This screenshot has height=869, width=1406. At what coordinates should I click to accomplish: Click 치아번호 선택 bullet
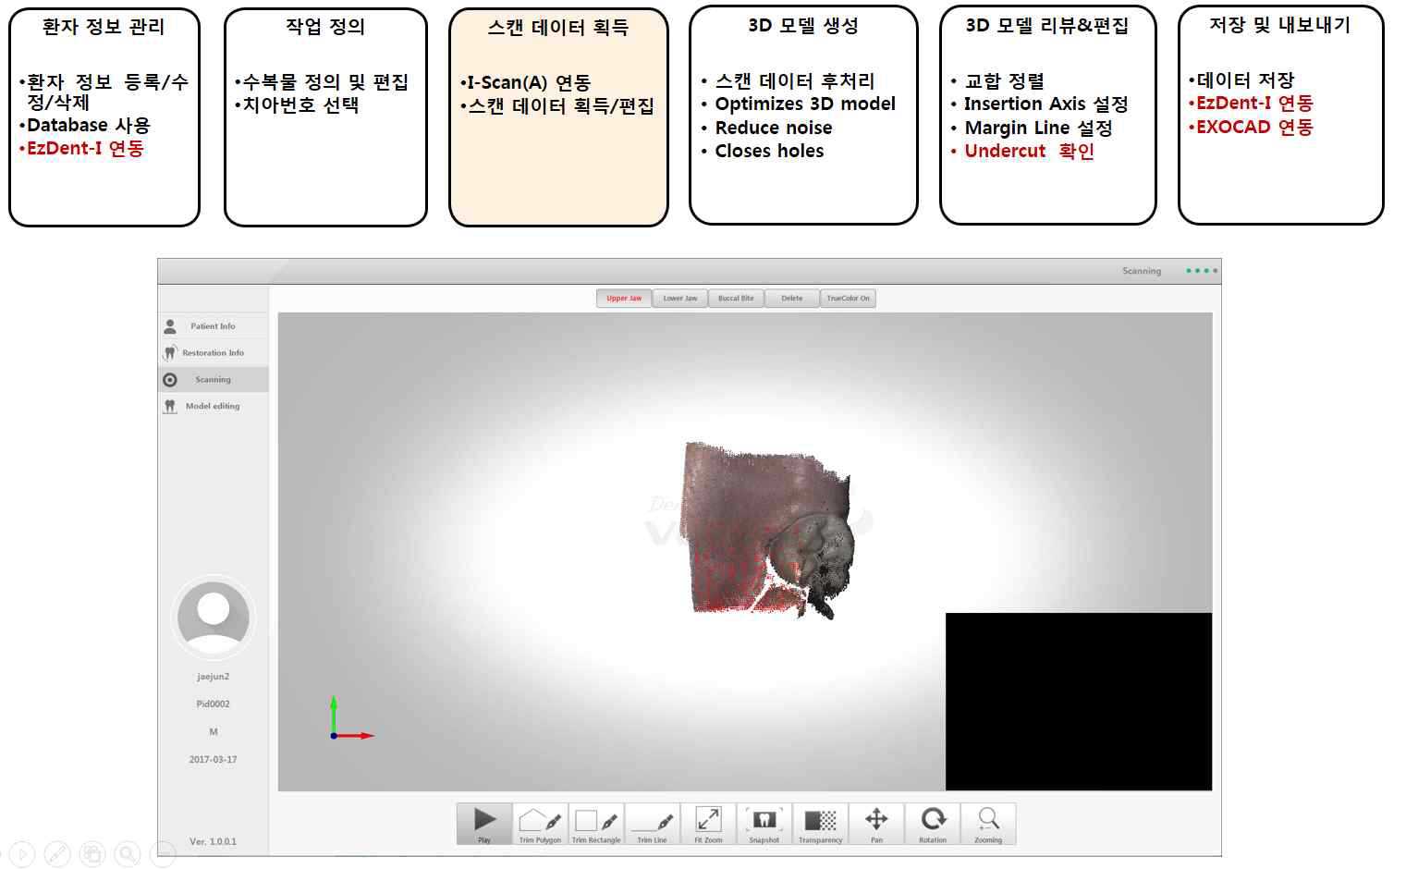(300, 104)
